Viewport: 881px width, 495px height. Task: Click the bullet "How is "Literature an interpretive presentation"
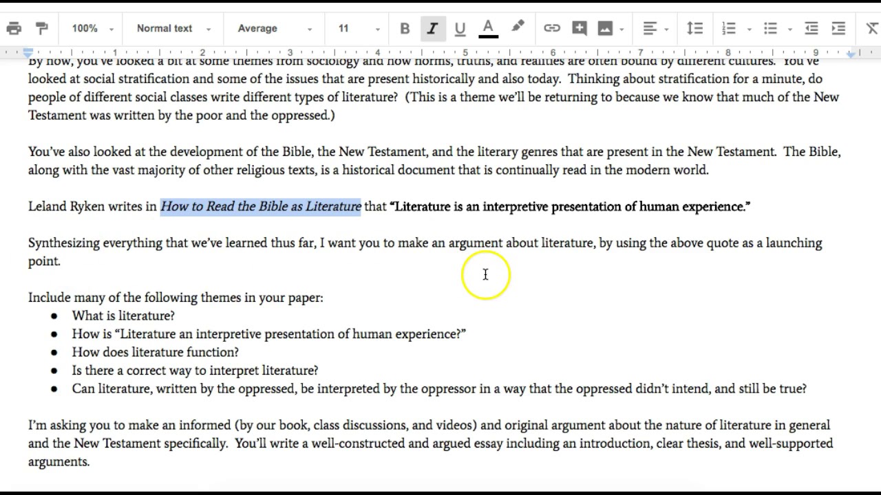[269, 333]
